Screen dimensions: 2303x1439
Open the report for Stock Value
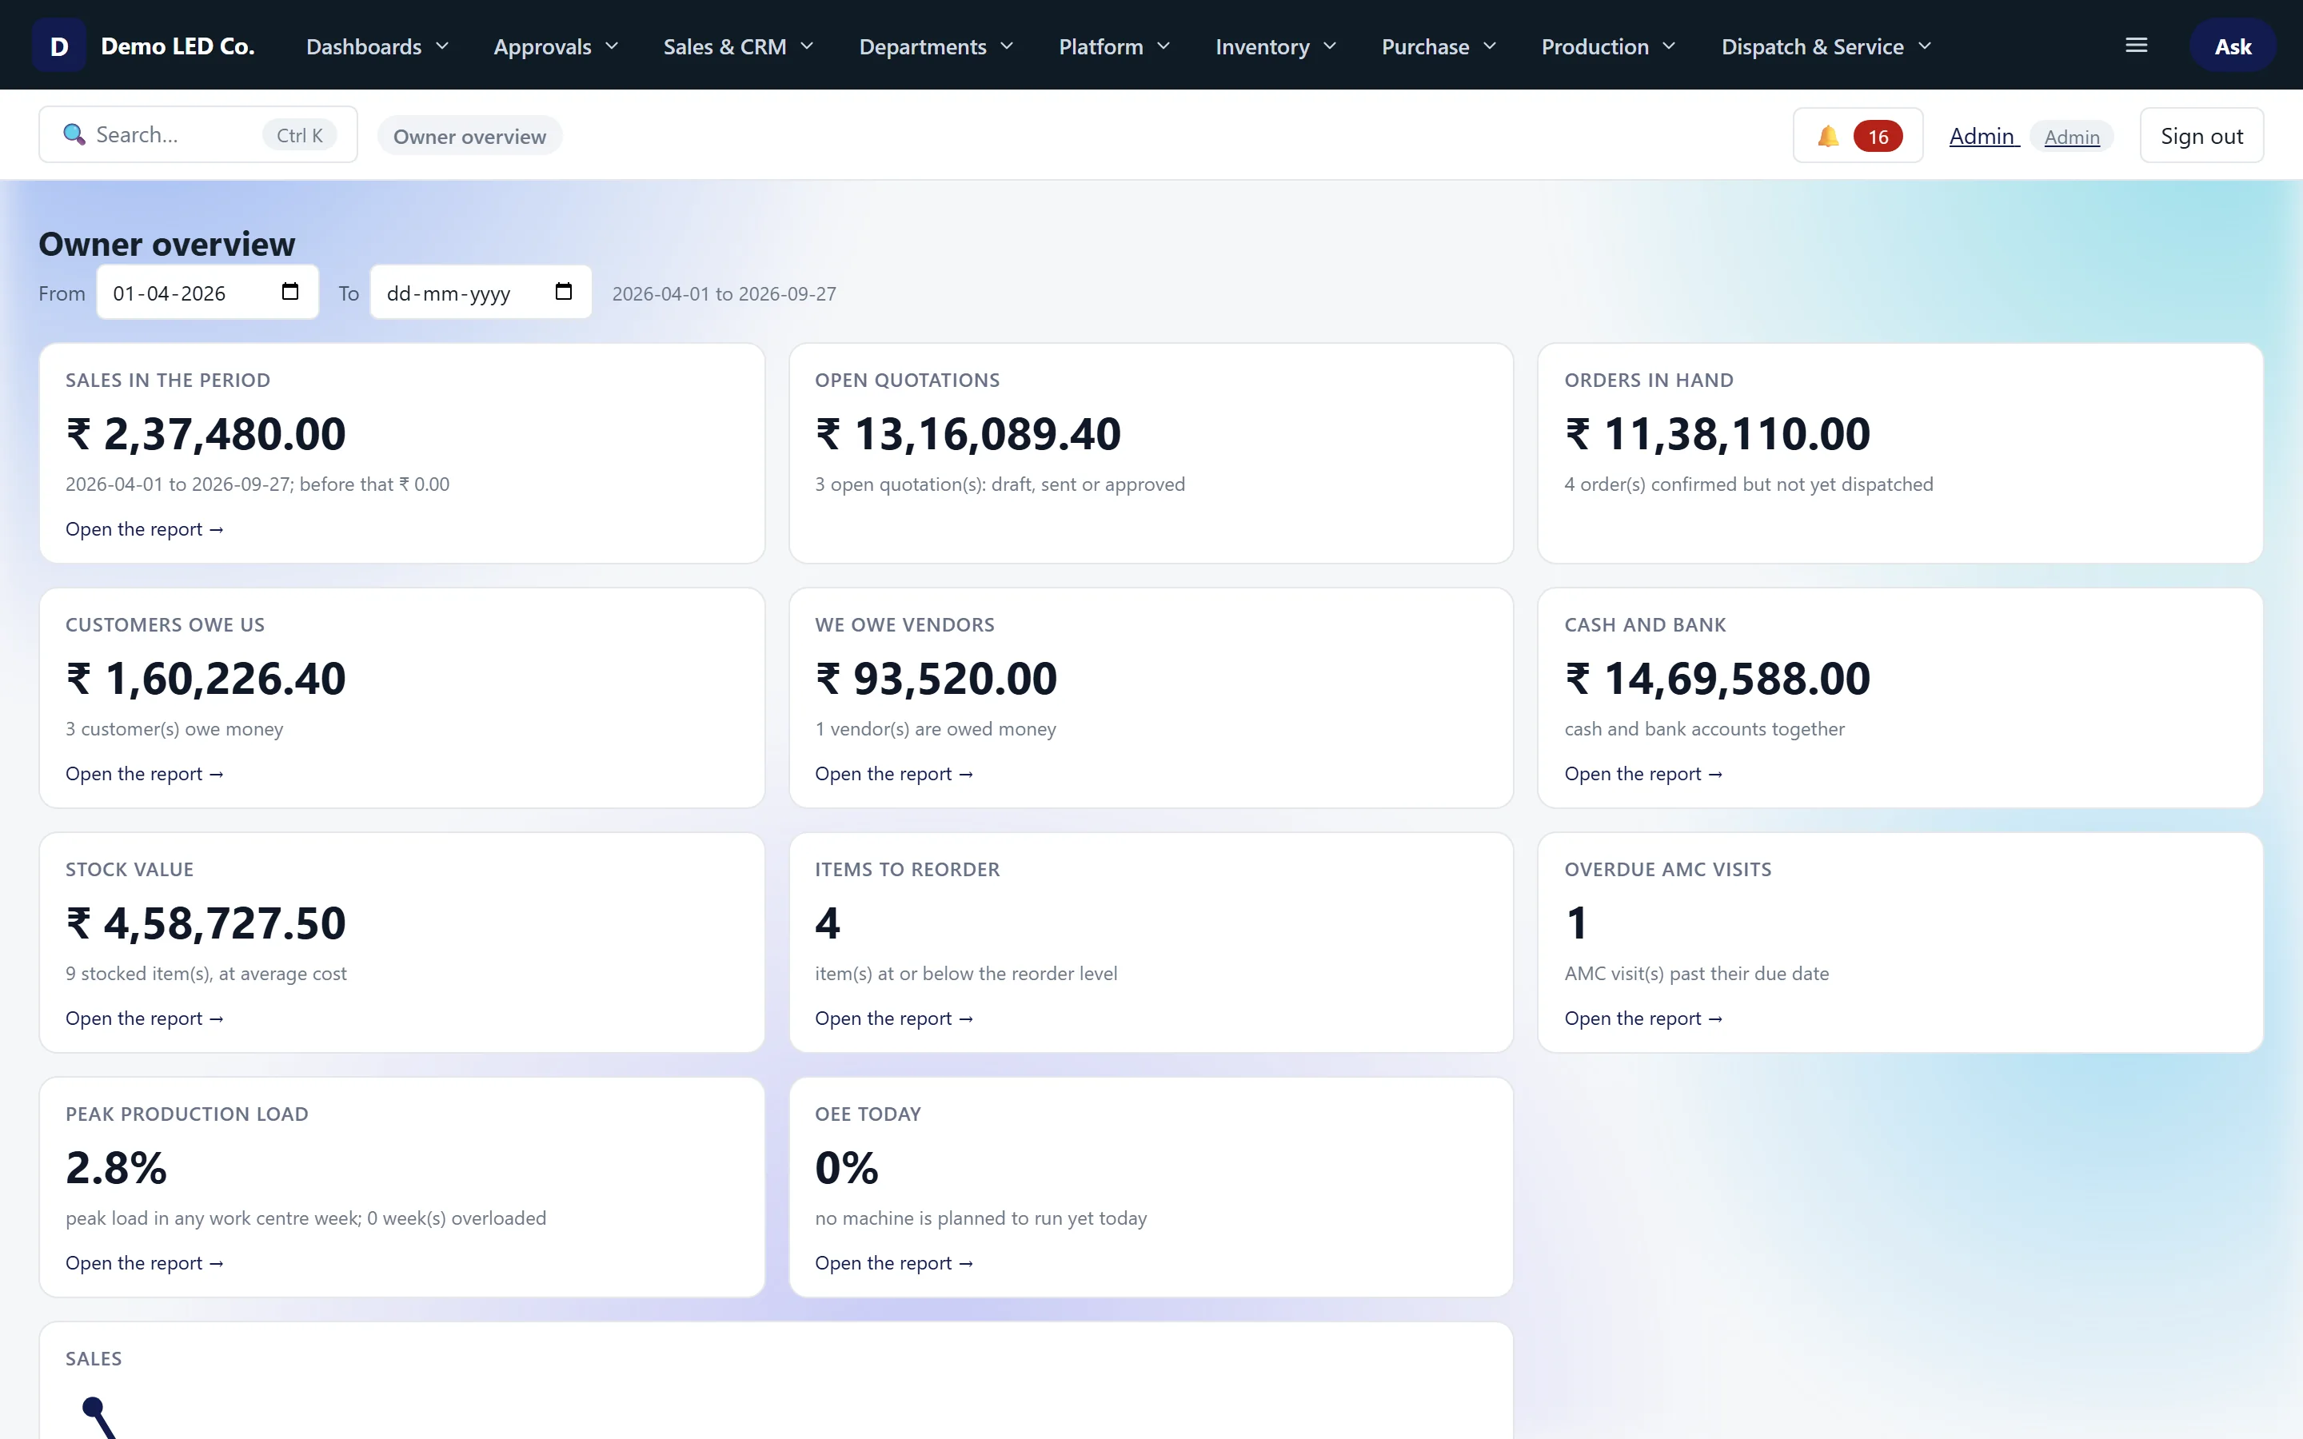145,1018
